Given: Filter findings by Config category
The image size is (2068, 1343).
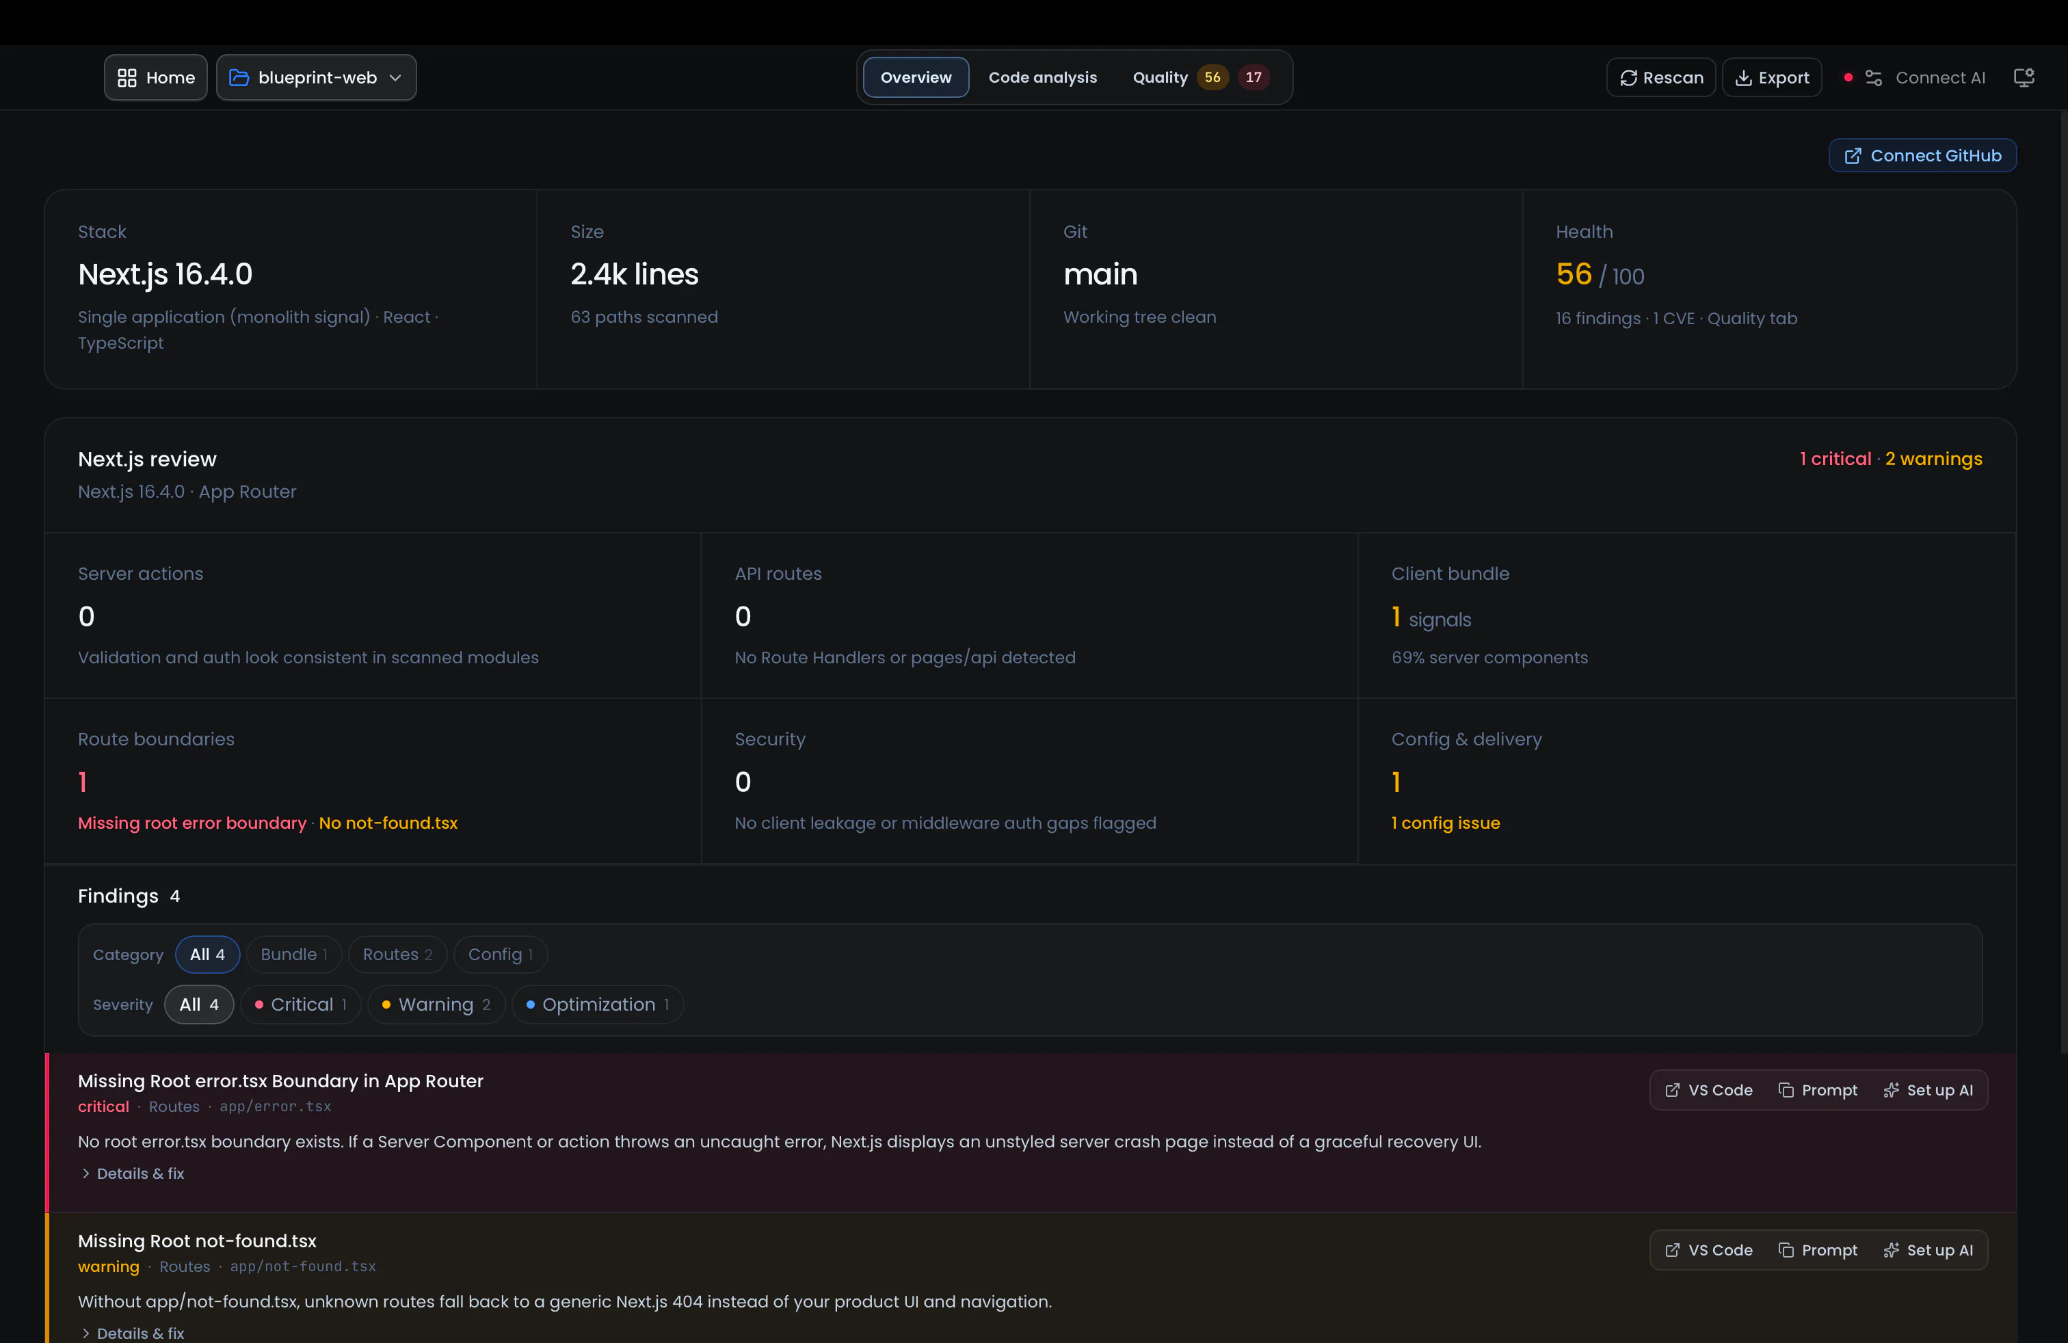Looking at the screenshot, I should pyautogui.click(x=501, y=954).
